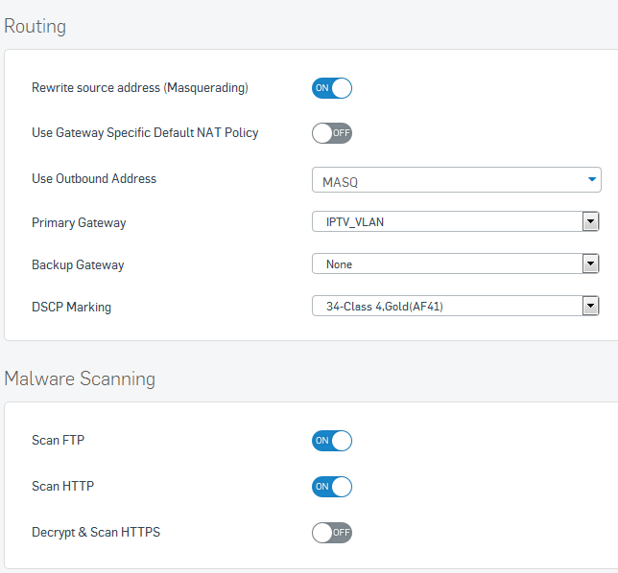618x573 pixels.
Task: Enable Decrypt & Scan HTTPS toggle
Action: point(331,533)
